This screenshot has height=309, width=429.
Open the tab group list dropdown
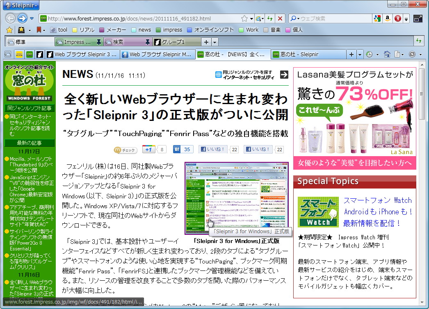click(x=215, y=42)
